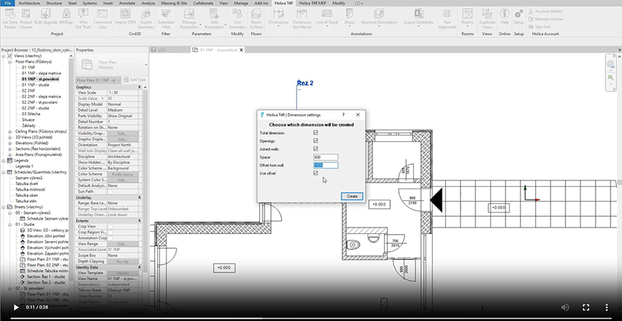This screenshot has width=622, height=321.
Task: Toggle video fullscreen mode
Action: (586, 307)
